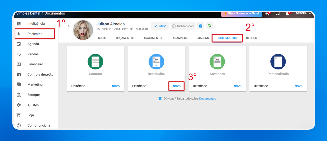Click the Receituário document icon
Screen dimensions: 327x141
(x=156, y=61)
